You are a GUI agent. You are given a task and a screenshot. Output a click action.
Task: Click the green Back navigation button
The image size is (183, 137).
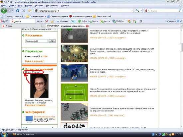coord(4,11)
